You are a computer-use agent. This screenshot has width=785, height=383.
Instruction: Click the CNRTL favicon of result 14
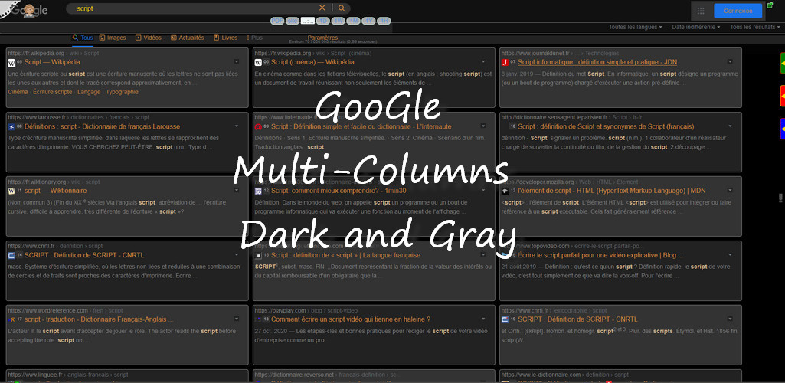point(11,255)
